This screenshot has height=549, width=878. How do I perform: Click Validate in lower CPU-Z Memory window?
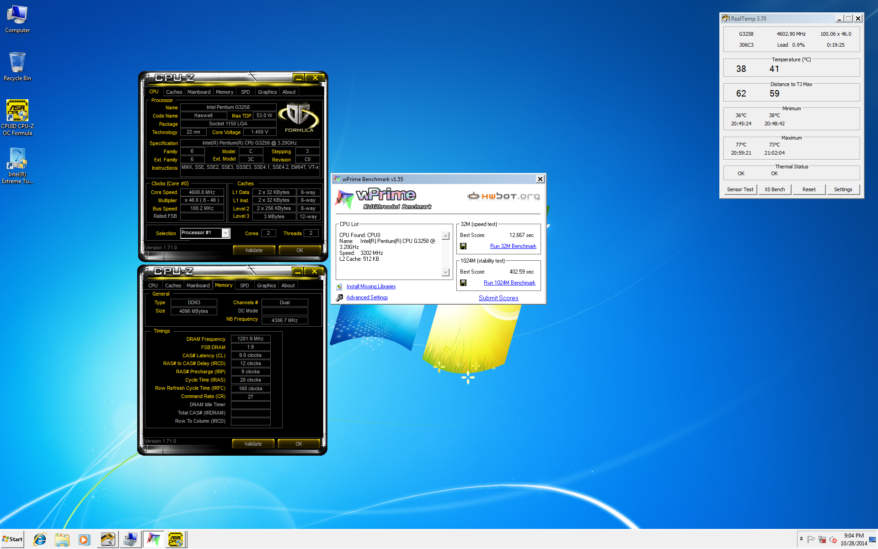coord(253,444)
